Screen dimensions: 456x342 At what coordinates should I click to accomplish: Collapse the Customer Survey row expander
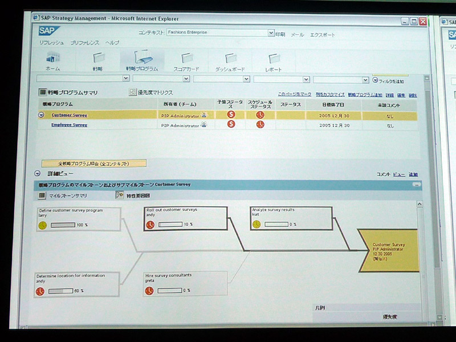click(x=41, y=115)
